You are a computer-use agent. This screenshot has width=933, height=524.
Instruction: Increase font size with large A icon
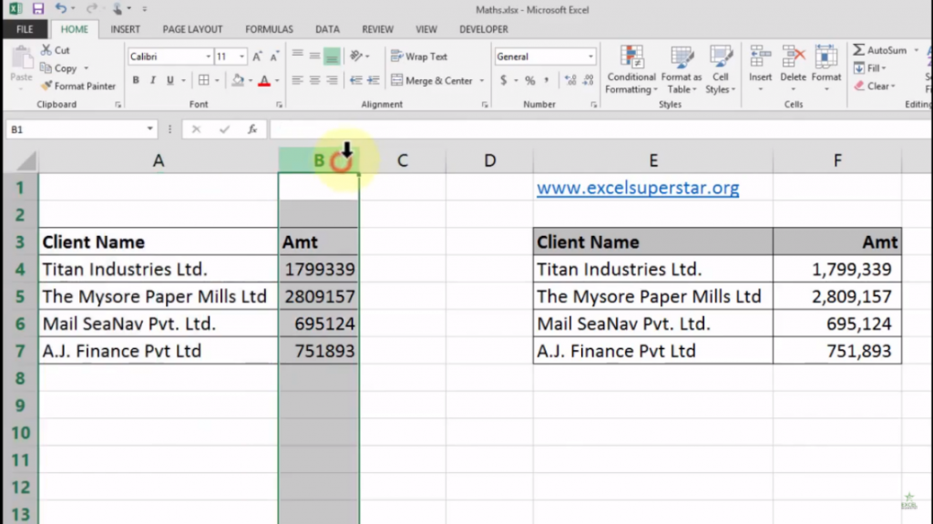click(x=257, y=57)
